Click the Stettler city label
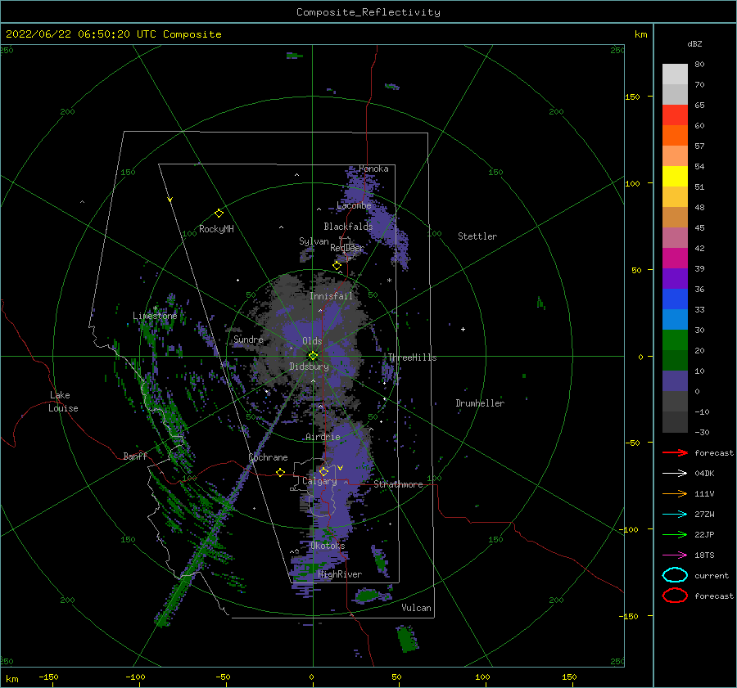 point(477,236)
